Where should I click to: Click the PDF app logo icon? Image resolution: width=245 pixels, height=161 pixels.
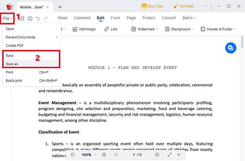point(10,7)
